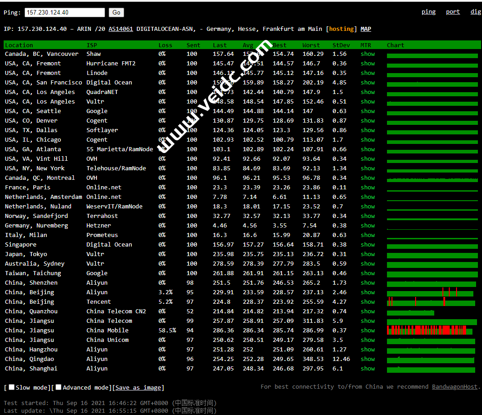The height and width of the screenshot is (415, 482).
Task: Show MTR for Qingdao Aliyun row
Action: (368, 359)
